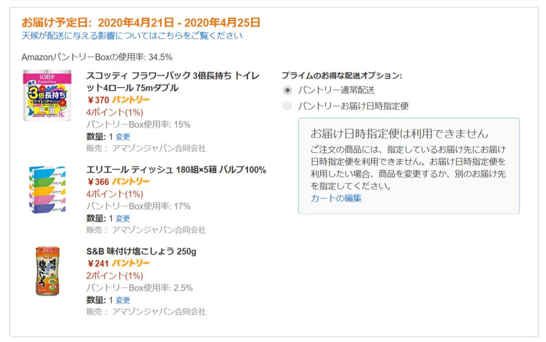Open the weather delivery impact link
The height and width of the screenshot is (342, 546).
[132, 35]
